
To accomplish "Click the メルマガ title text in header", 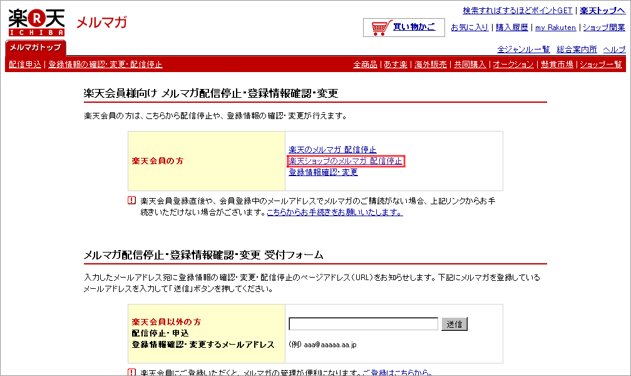I will click(101, 22).
